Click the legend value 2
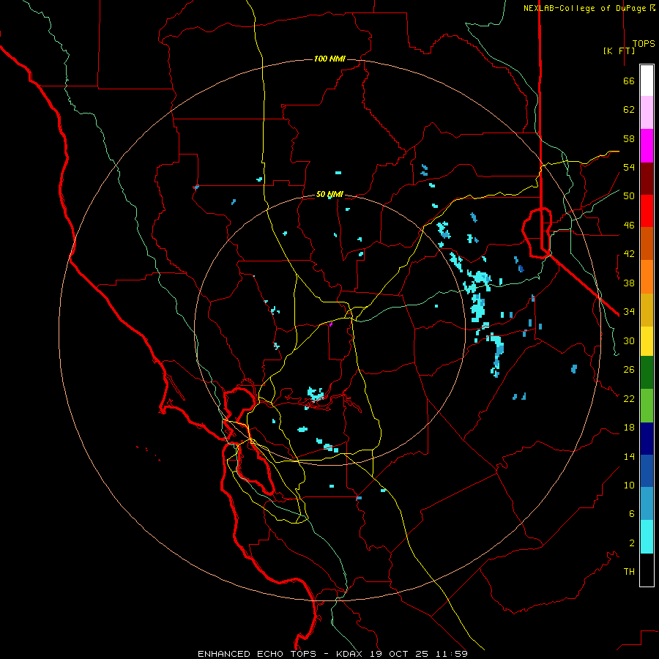The width and height of the screenshot is (659, 659). point(632,543)
